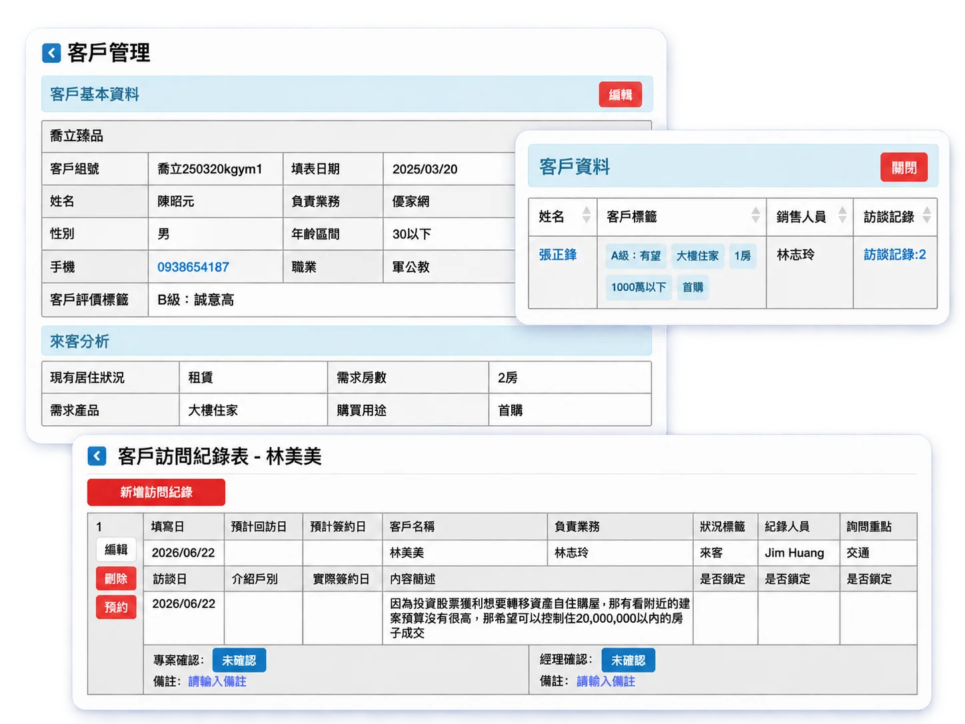The height and width of the screenshot is (724, 965).
Task: Click the recorder name Jim Huang
Action: [x=794, y=553]
